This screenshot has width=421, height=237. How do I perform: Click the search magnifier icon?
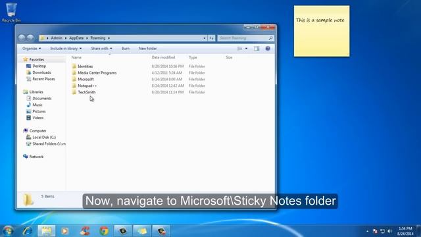[270, 38]
